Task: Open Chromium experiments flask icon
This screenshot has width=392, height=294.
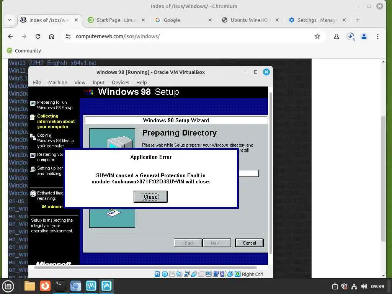Action: click(336, 36)
